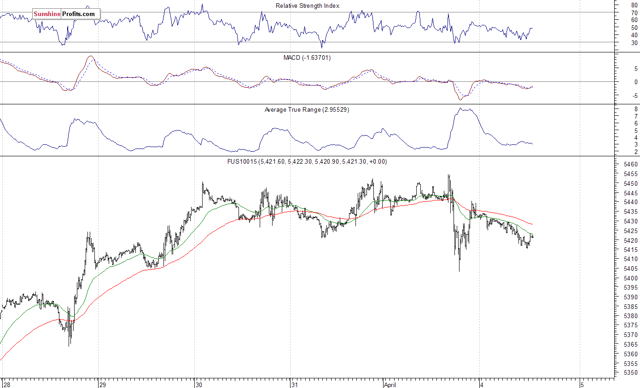The height and width of the screenshot is (388, 640).
Task: Click the Relative Strength Index title
Action: 308,6
